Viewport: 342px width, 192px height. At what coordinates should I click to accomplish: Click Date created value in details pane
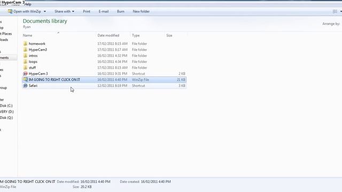156,181
